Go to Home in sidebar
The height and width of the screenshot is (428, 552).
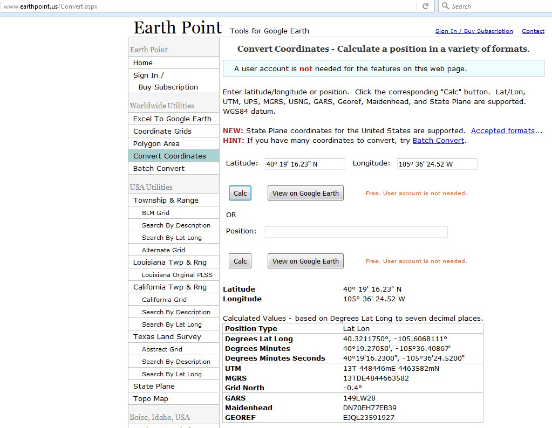[174, 63]
